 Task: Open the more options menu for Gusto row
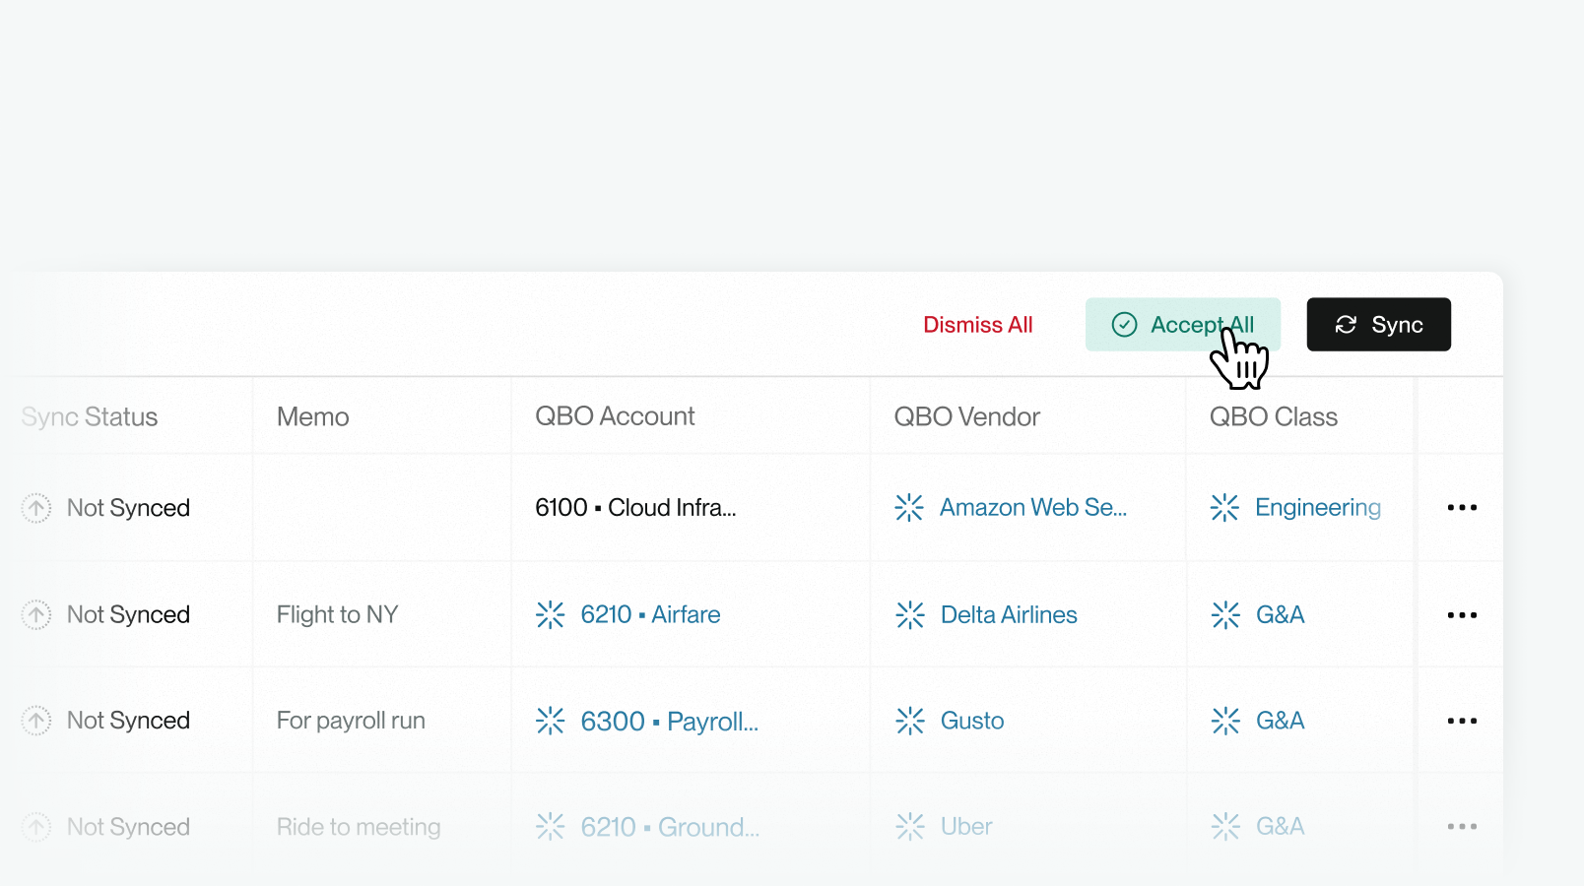[x=1462, y=721]
